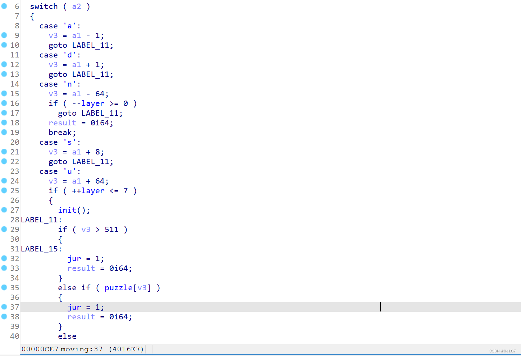The image size is (521, 356).
Task: Select the jur variable on line 37
Action: point(74,307)
